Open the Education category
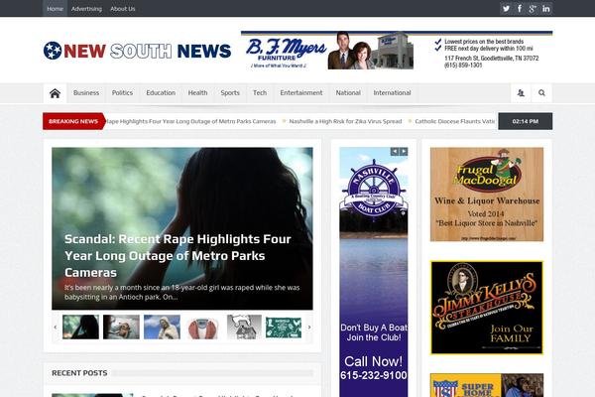Screen dimensions: 595x397 [x=161, y=93]
